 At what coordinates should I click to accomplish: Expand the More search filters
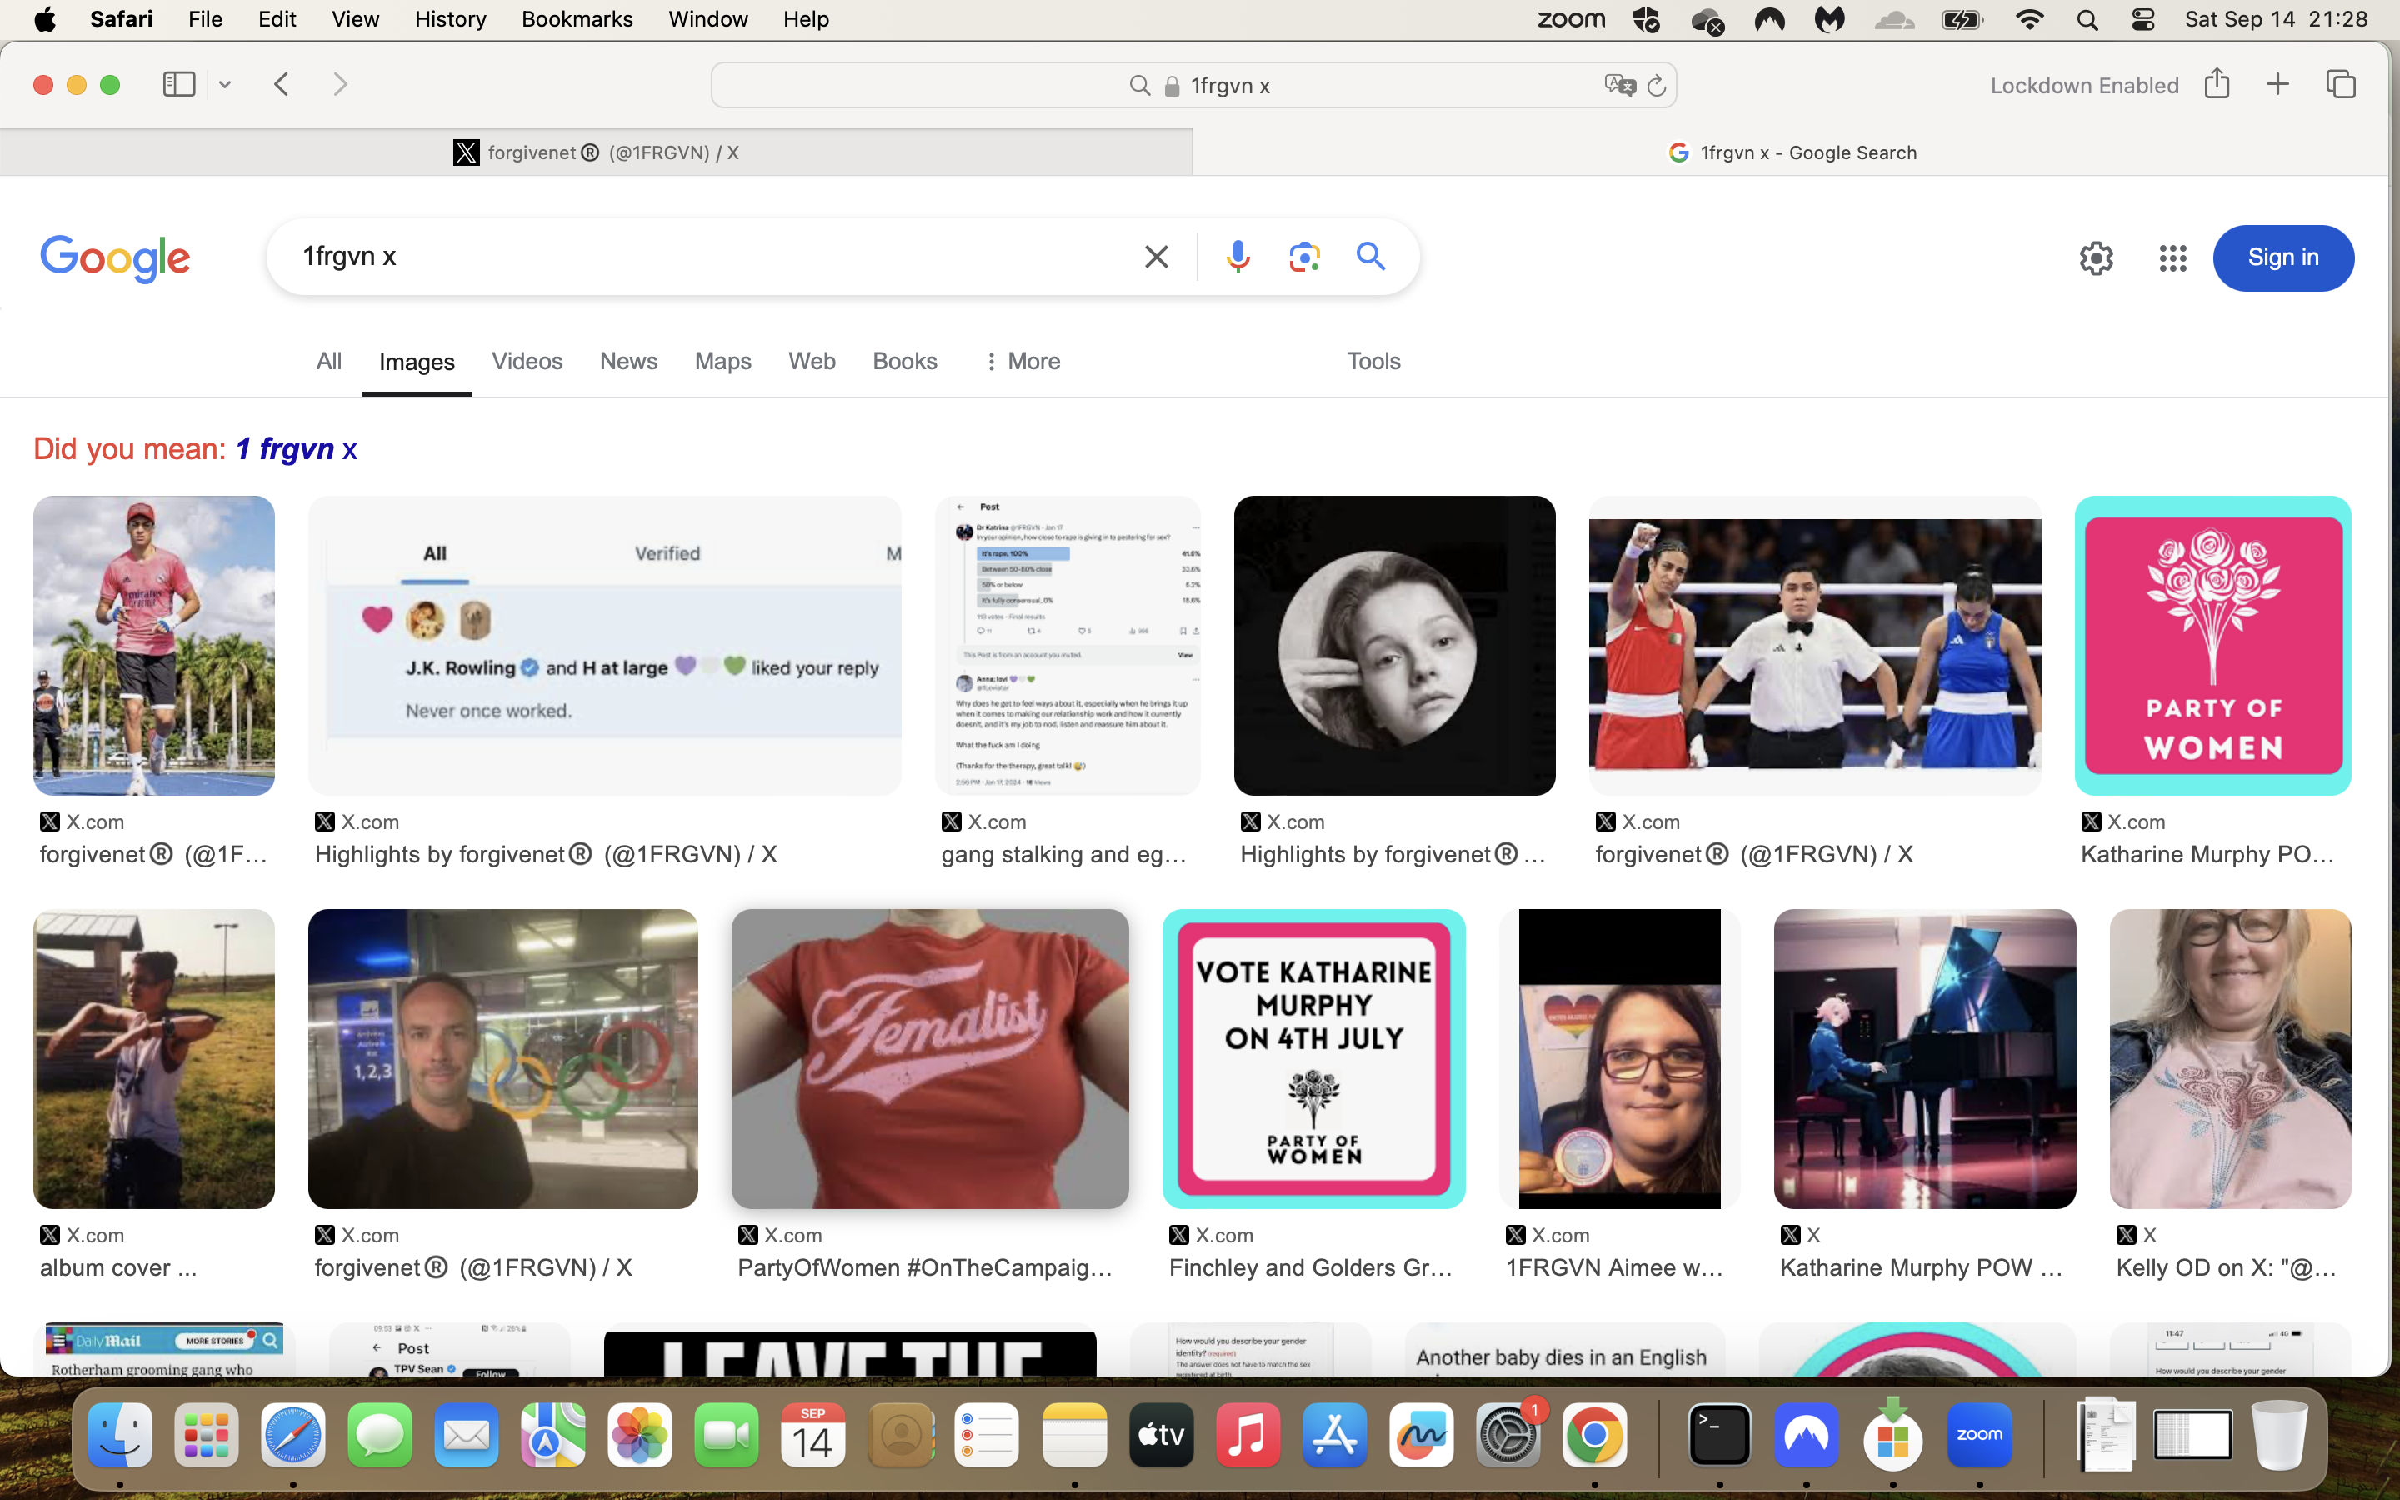click(x=1022, y=361)
